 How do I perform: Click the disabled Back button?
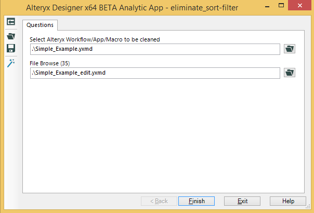click(x=159, y=201)
